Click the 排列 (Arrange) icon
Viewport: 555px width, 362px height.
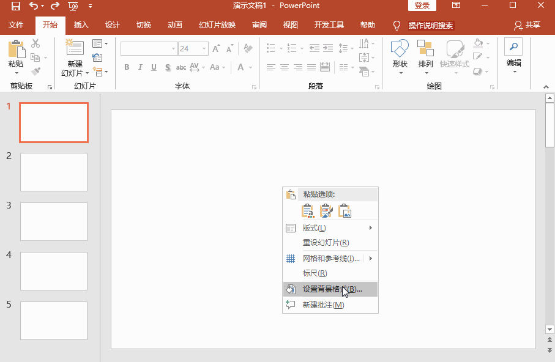(x=425, y=49)
